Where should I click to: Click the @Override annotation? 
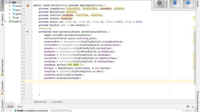click(45, 28)
